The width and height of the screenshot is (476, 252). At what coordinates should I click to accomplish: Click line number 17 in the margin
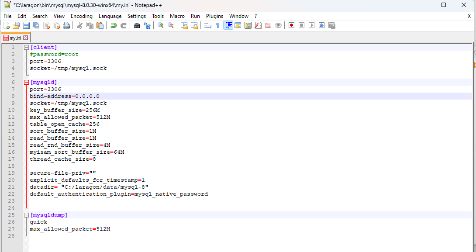click(11, 159)
